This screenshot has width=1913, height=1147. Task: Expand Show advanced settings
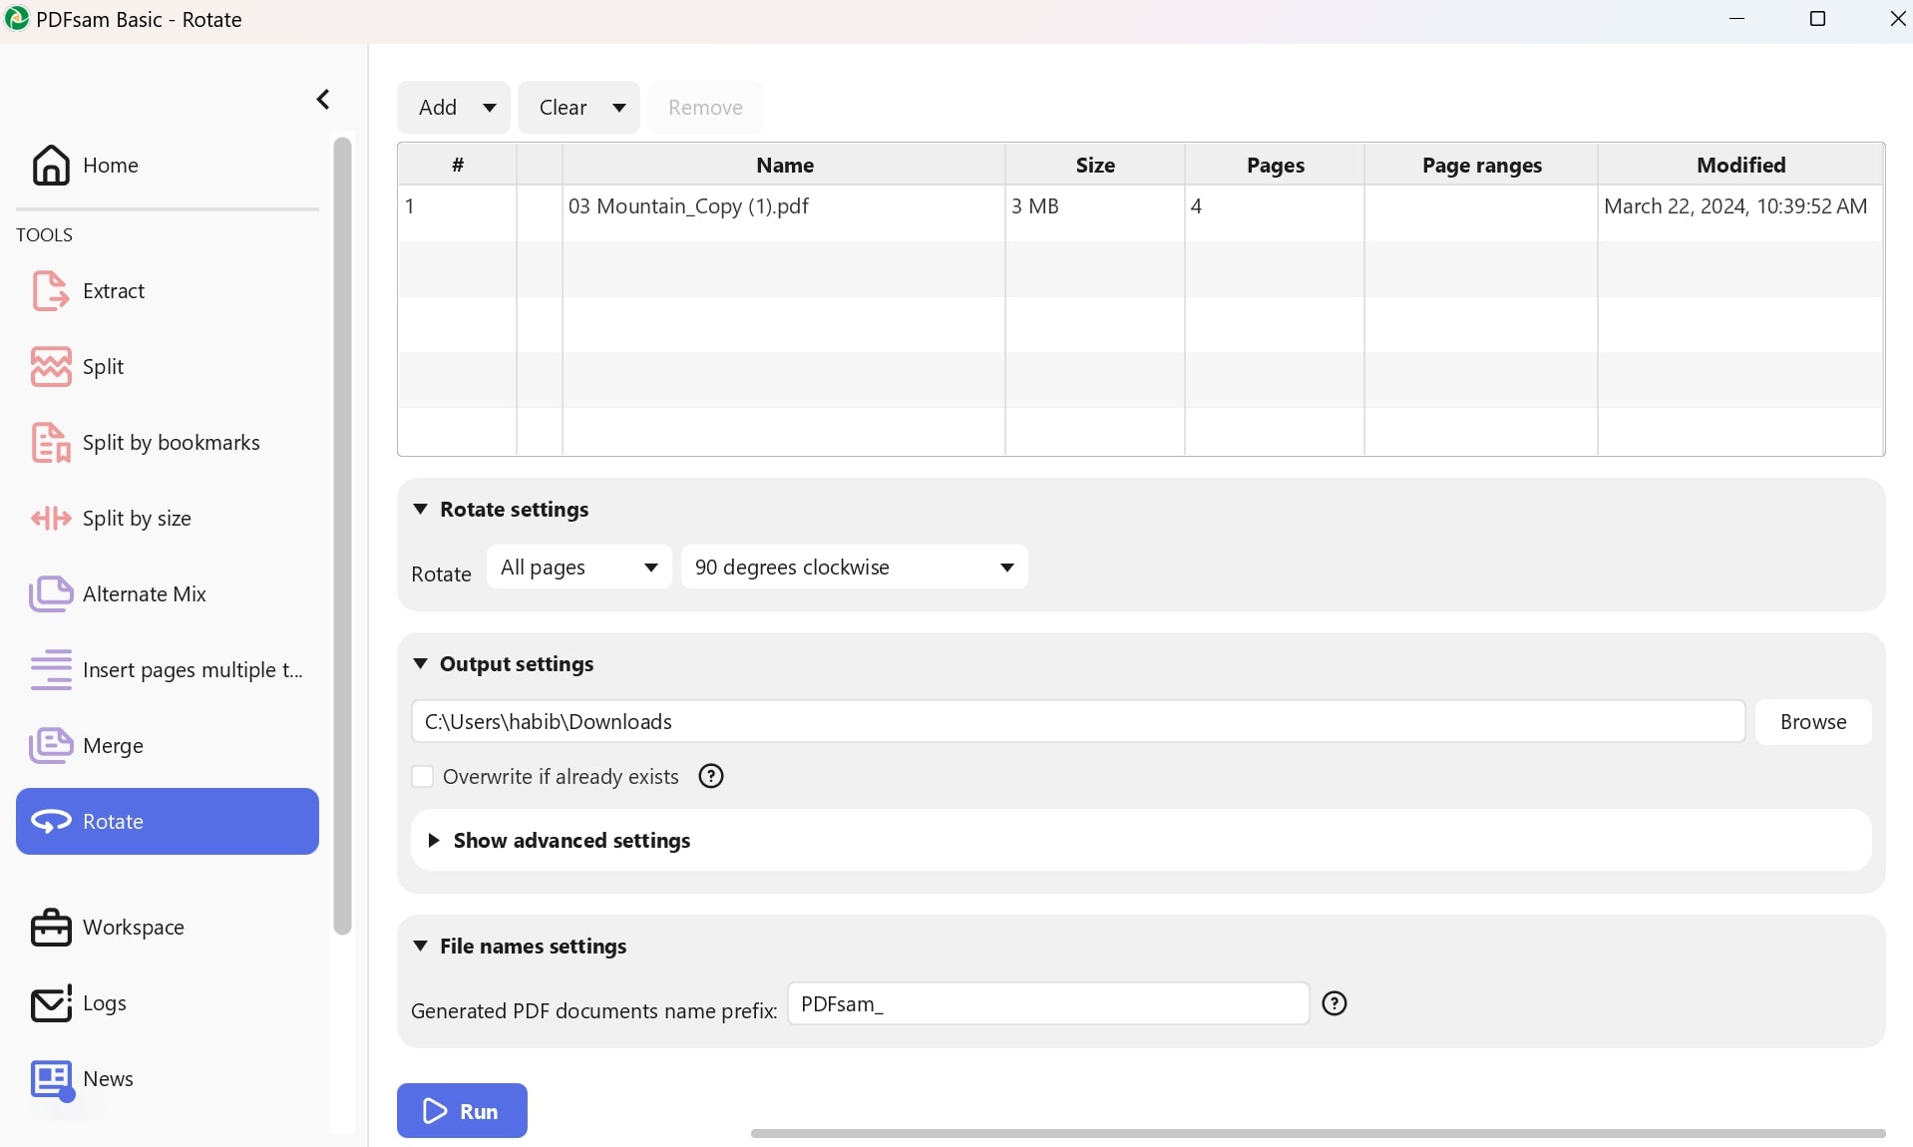(x=434, y=841)
